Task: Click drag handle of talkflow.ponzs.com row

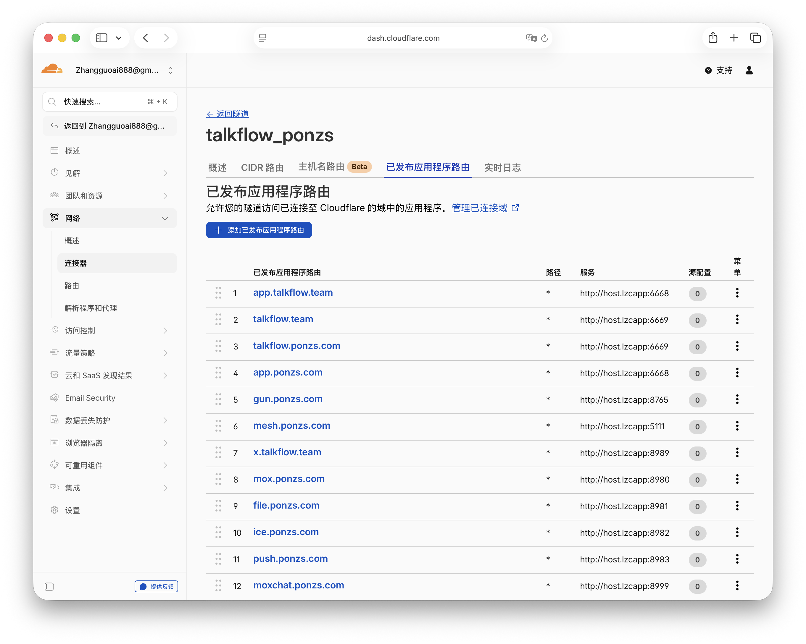Action: point(218,346)
